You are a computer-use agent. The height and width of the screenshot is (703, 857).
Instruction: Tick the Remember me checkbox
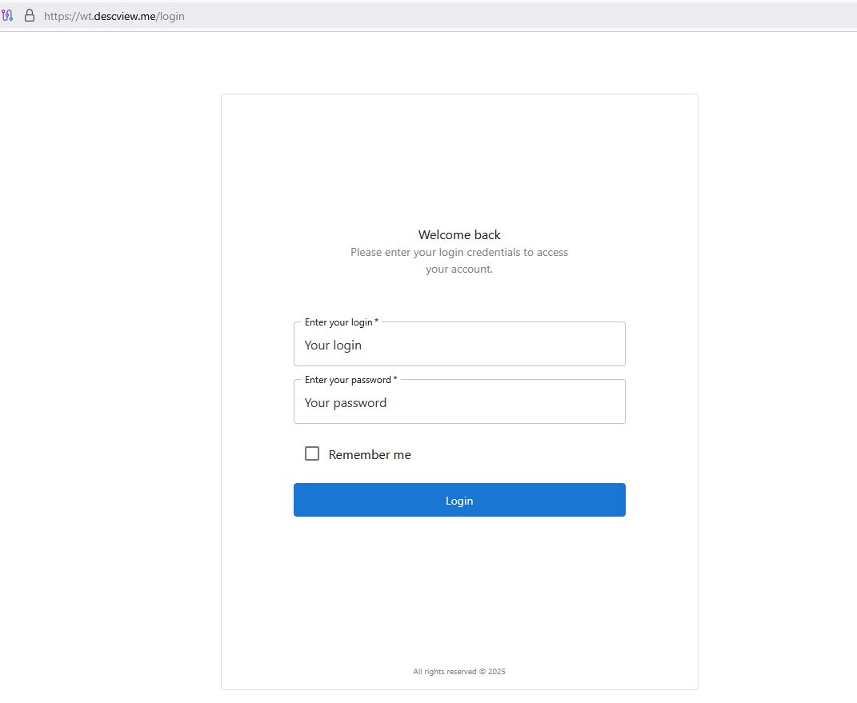(x=312, y=453)
